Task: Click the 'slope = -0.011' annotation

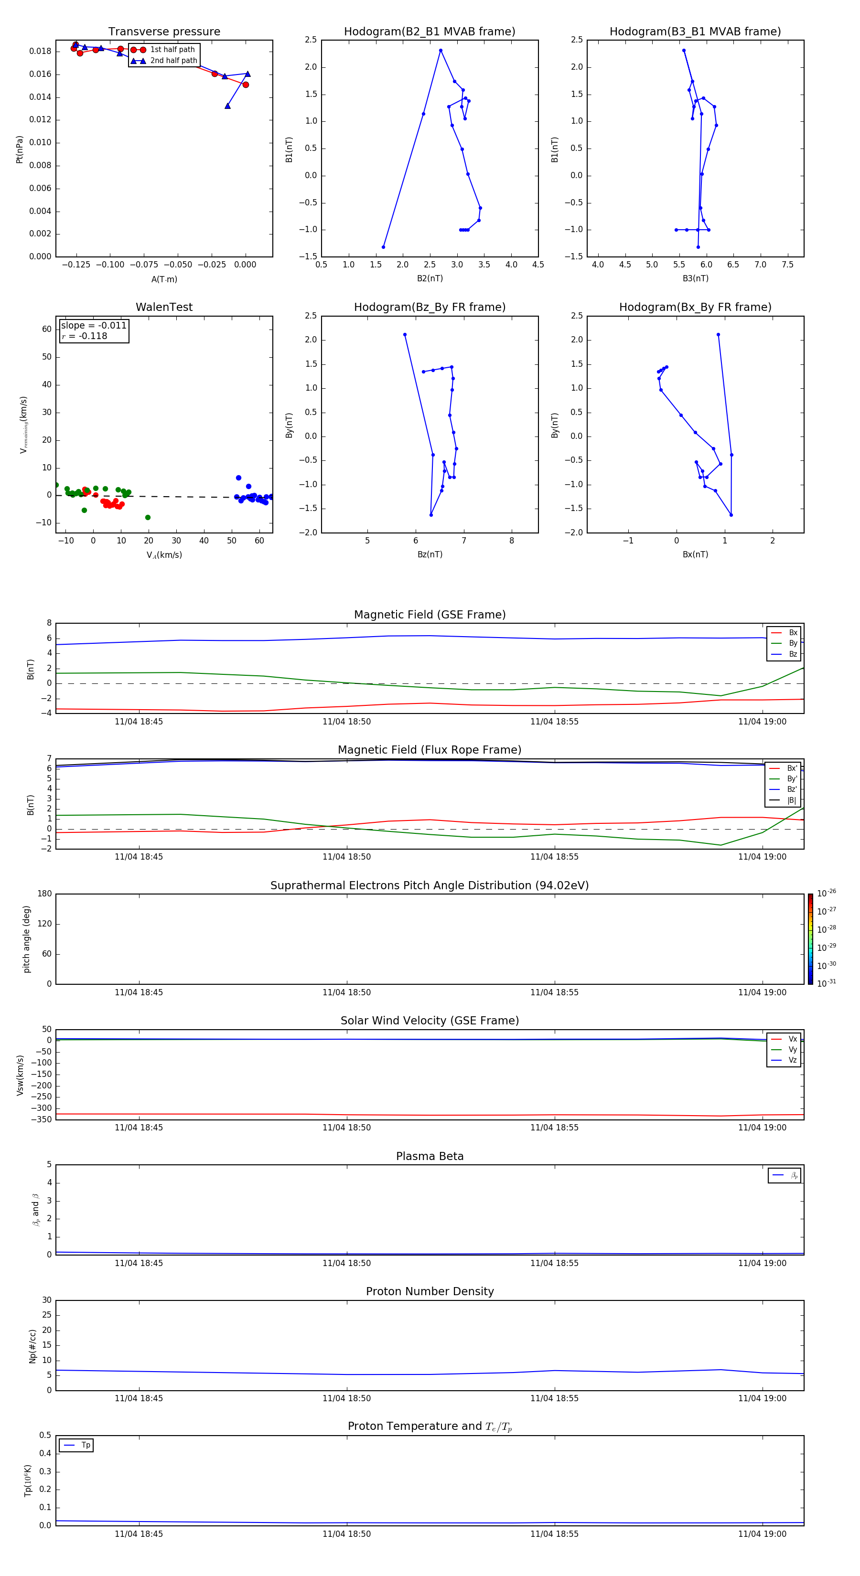Action: [x=94, y=326]
